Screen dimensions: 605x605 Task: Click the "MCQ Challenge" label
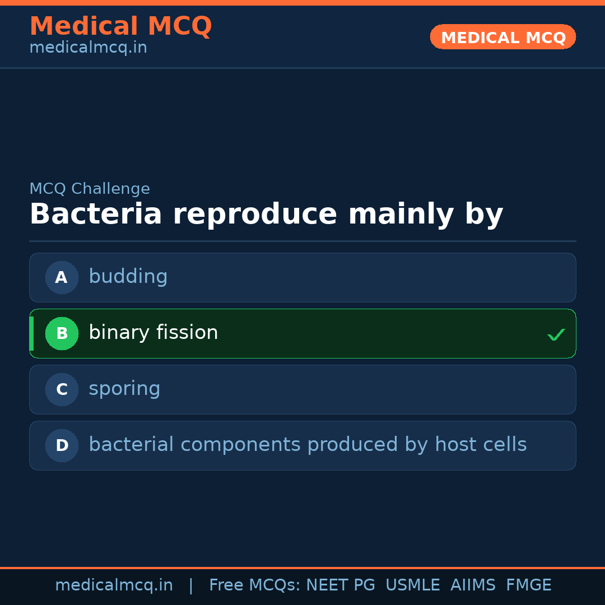click(90, 189)
